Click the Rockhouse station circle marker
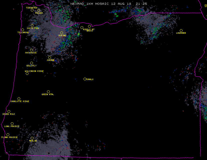 click(31, 50)
